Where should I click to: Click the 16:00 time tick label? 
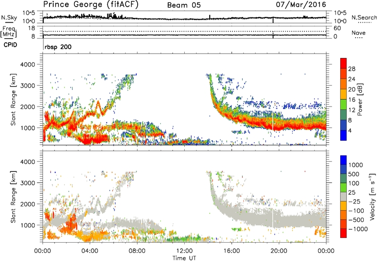pyautogui.click(x=231, y=251)
